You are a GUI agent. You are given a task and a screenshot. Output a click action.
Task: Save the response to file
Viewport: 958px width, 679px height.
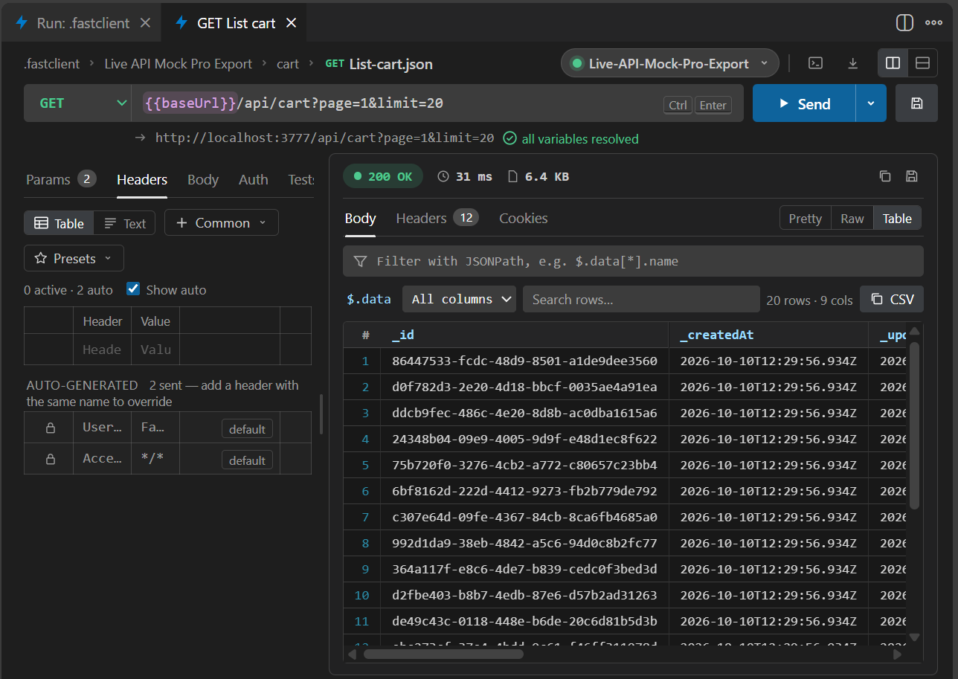[x=912, y=176]
